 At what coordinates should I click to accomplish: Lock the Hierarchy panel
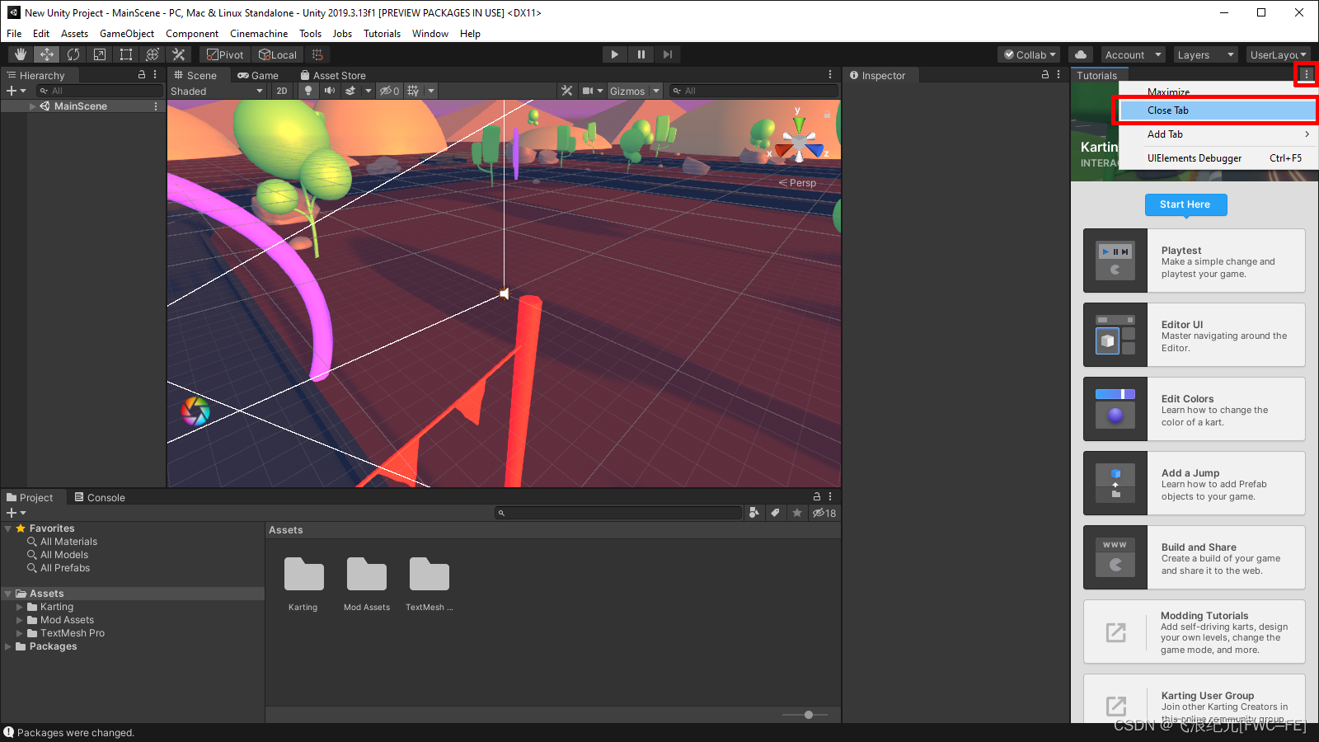(142, 74)
